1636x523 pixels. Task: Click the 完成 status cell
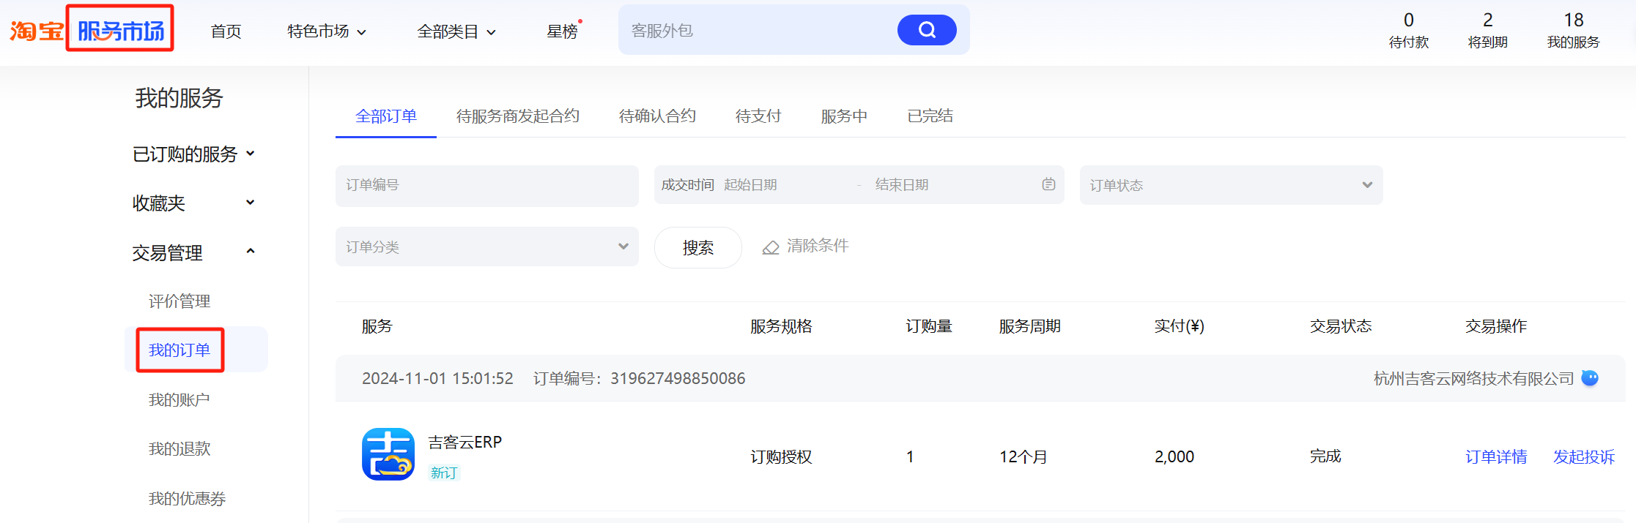click(1325, 457)
